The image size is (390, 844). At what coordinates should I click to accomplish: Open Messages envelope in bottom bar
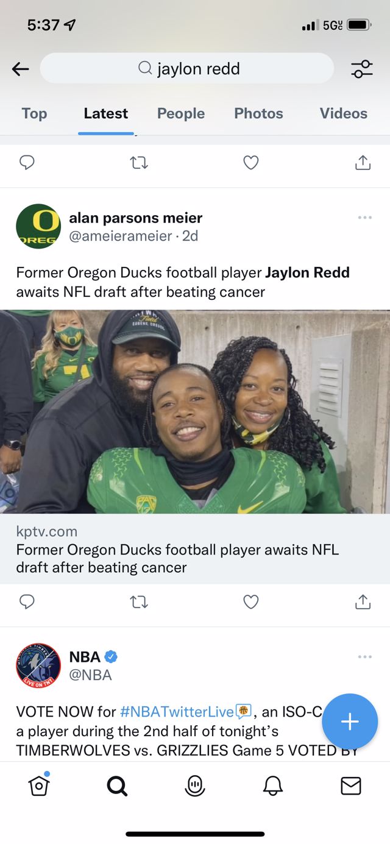tap(351, 786)
